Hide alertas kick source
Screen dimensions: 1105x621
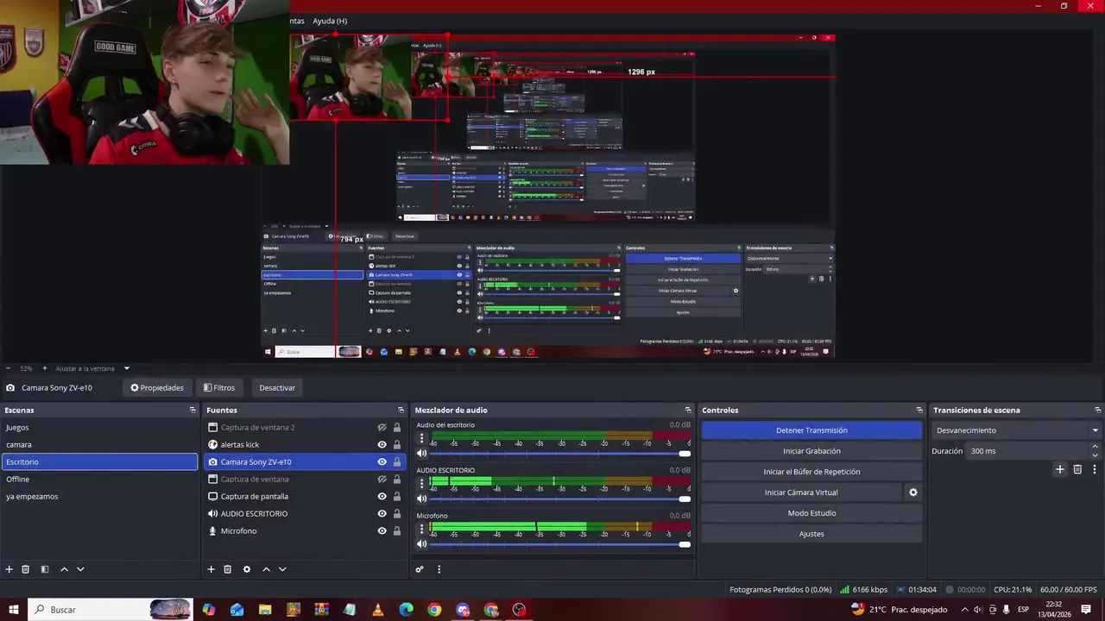(x=382, y=445)
